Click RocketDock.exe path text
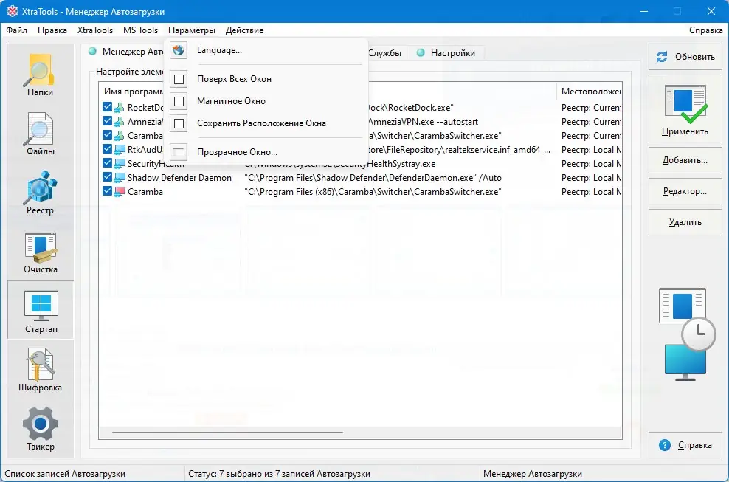 [410, 108]
